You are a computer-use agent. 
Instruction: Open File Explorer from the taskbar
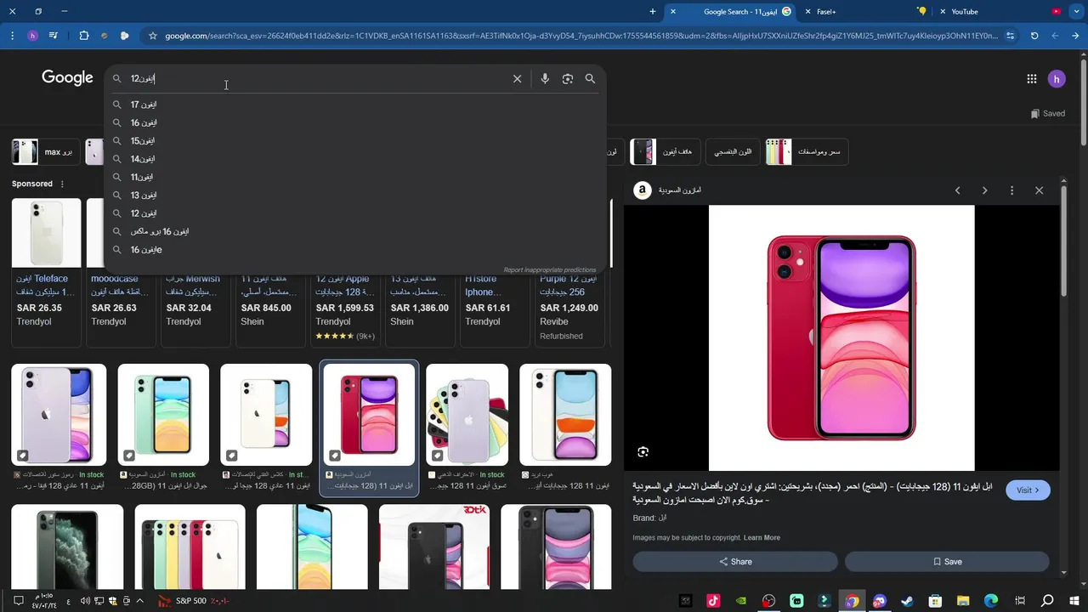tap(963, 601)
